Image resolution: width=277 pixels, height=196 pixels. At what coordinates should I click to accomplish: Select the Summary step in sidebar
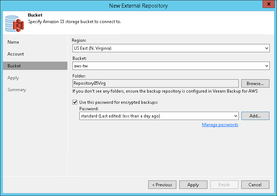pos(17,90)
